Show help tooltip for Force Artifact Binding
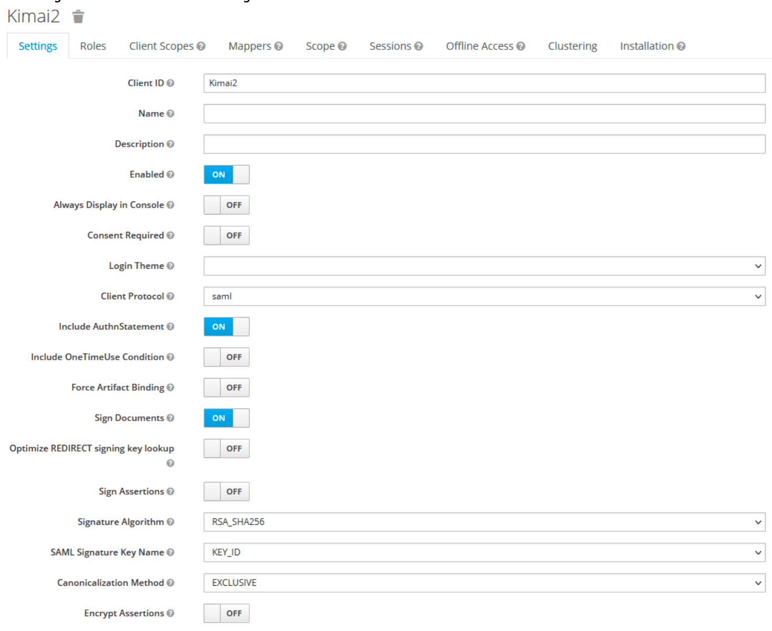772x631 pixels. [170, 388]
